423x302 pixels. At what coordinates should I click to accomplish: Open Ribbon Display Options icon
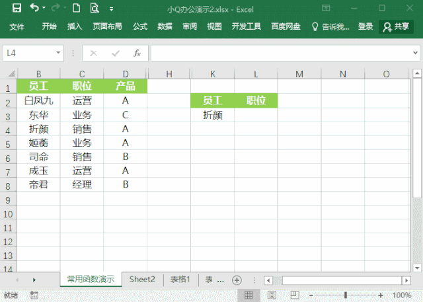coord(326,8)
